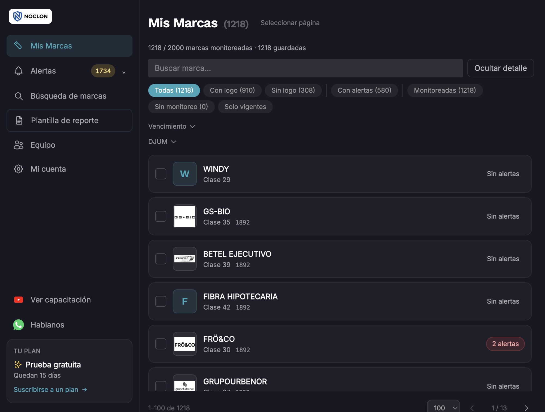545x412 pixels.
Task: Check the GS-BIO brand checkbox
Action: click(161, 216)
